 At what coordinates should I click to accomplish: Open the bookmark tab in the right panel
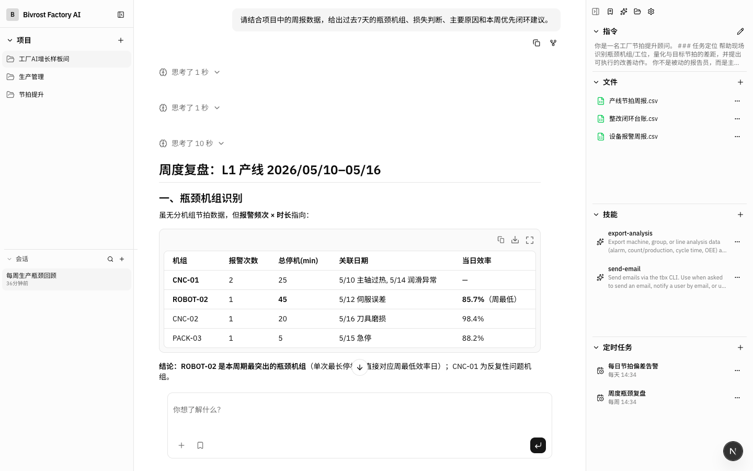(610, 12)
